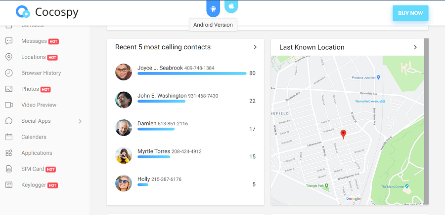Click the call count 80
445x215 pixels.
click(x=252, y=73)
